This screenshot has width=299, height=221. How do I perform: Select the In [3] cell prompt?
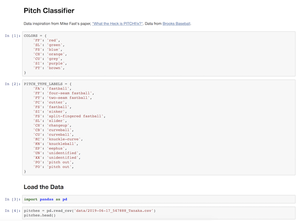pos(13,199)
